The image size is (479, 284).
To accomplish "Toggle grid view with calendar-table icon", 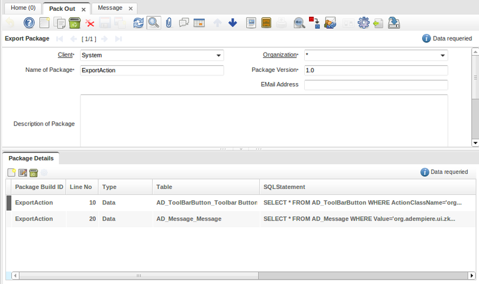I will [199, 23].
